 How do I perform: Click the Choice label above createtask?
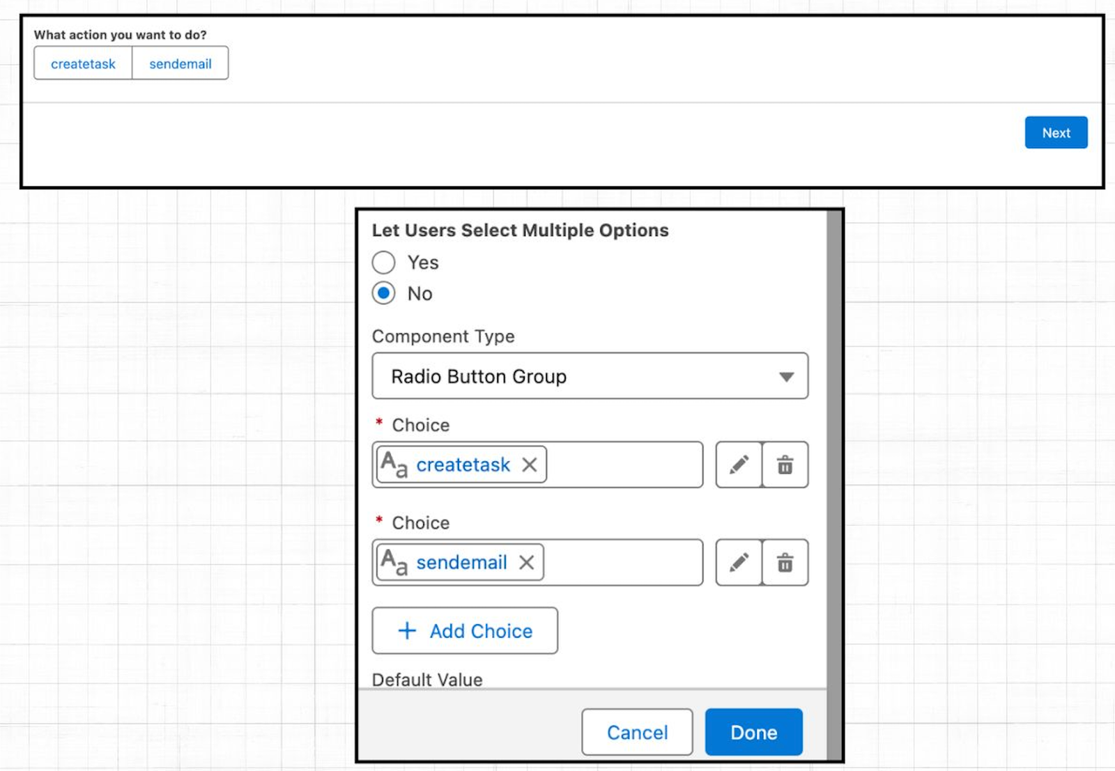click(x=421, y=425)
